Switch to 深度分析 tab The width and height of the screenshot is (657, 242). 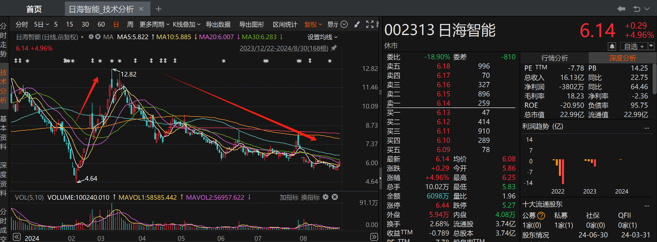[622, 58]
